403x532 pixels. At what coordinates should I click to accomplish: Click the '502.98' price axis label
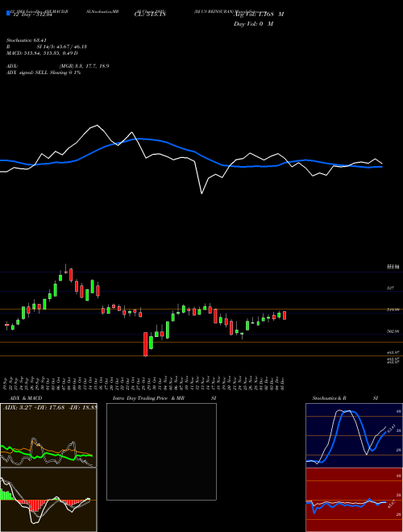tap(393, 331)
